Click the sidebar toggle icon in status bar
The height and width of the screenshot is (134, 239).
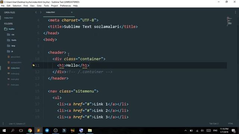pyautogui.click(x=3, y=124)
